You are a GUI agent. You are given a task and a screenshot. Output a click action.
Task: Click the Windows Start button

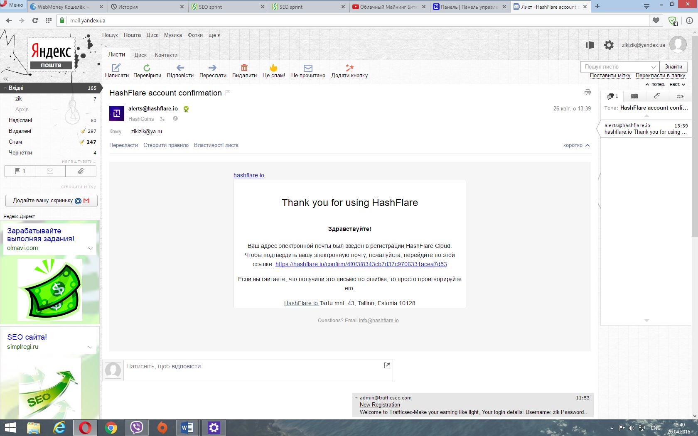coord(10,428)
